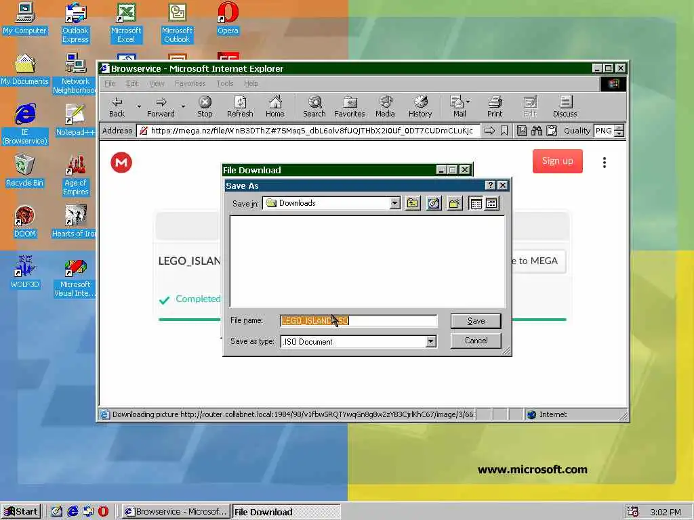The image size is (694, 520).
Task: Open the Discuss toolbar button
Action: 565,107
